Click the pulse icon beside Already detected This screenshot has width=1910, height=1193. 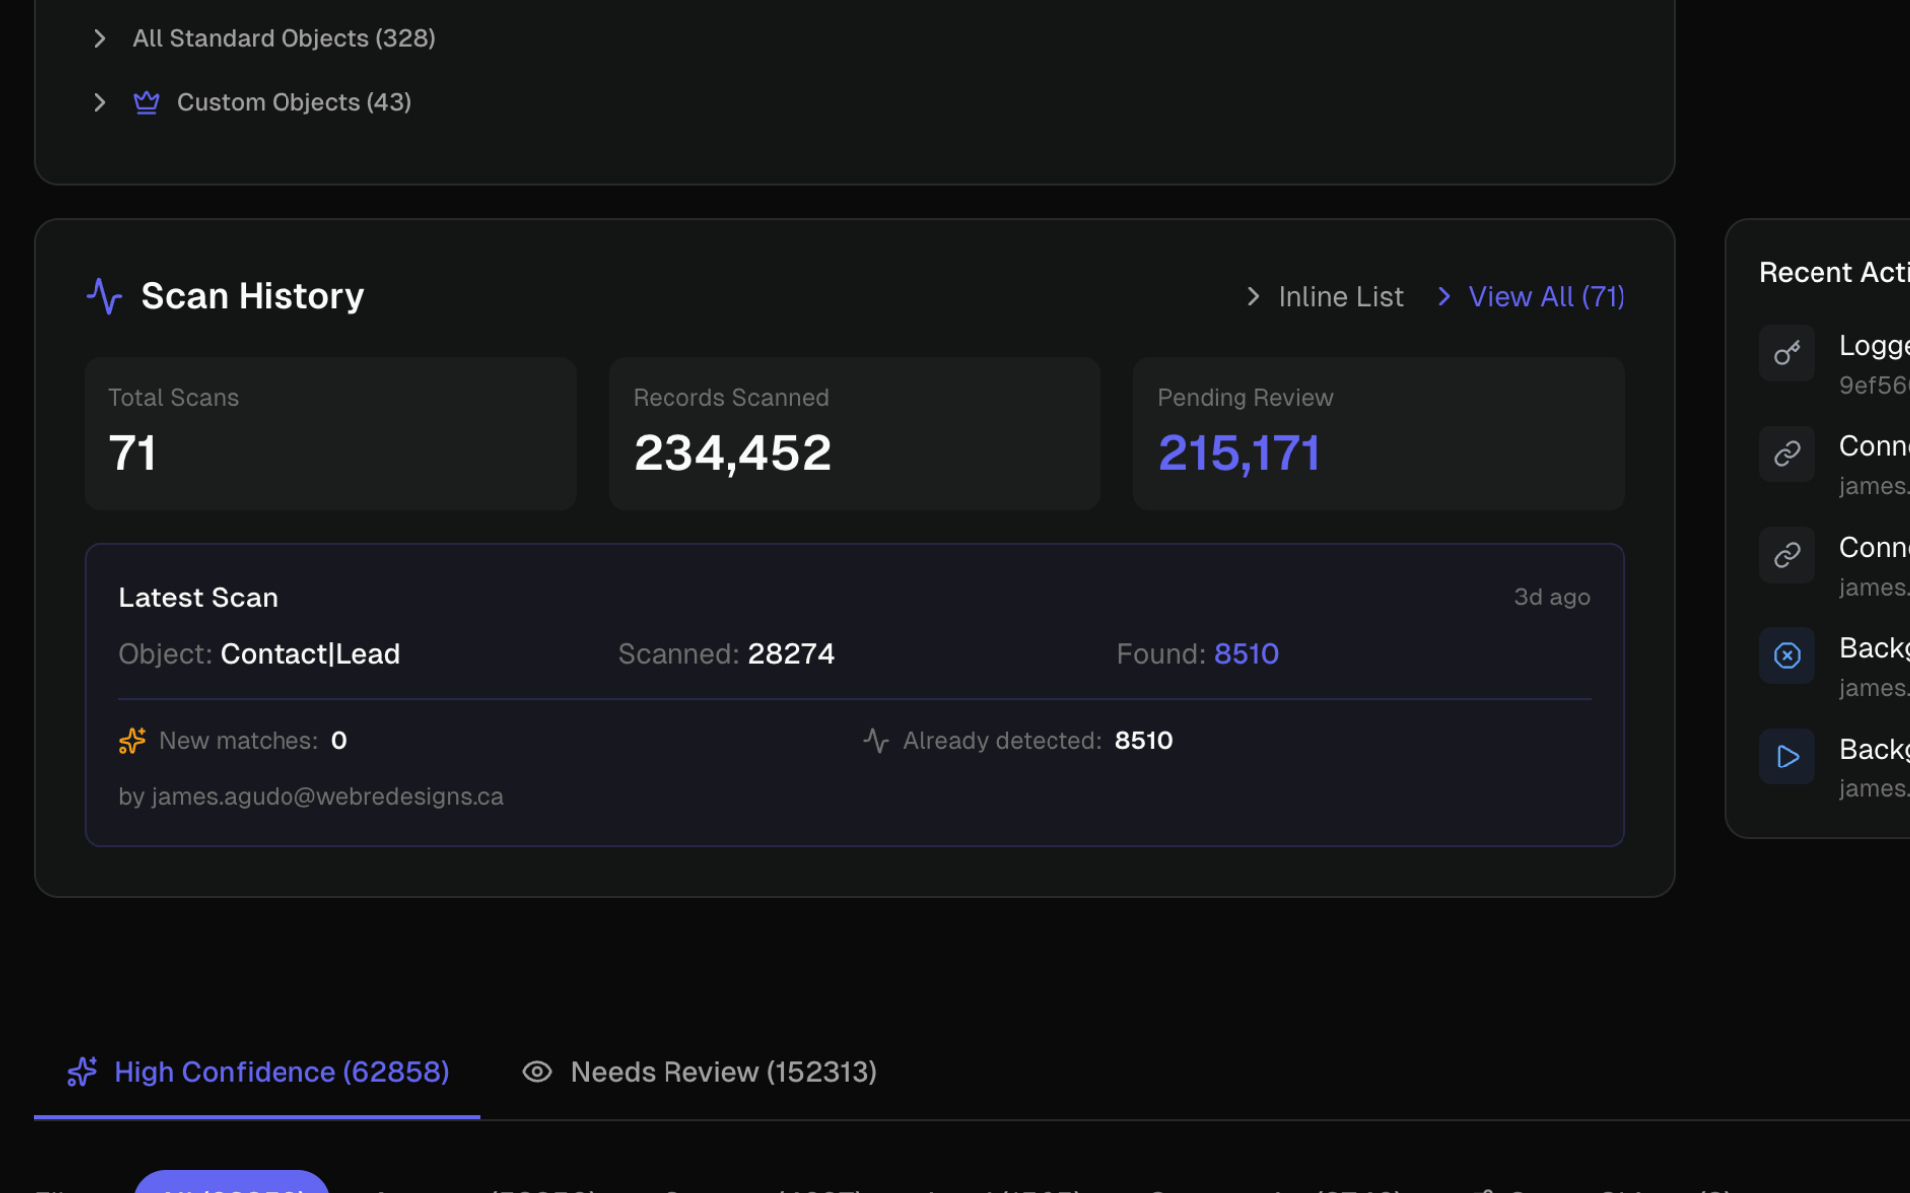pos(875,741)
